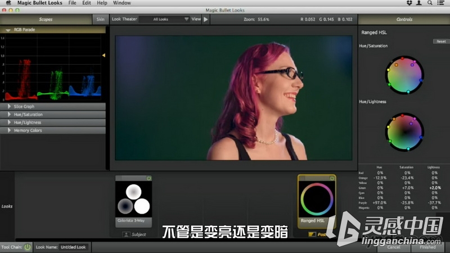Click the Post section icon
Screen dimensions: 450x253
[312, 234]
